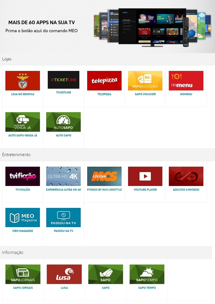Screen dimensions: 215x304
Task: Open the Sapo Tempo weather icon
Action: click(147, 274)
